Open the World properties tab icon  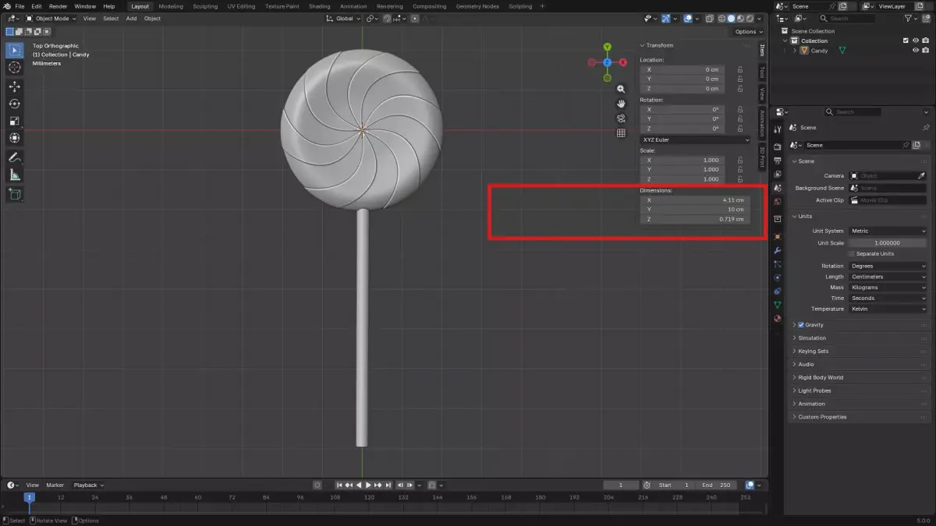(x=778, y=202)
